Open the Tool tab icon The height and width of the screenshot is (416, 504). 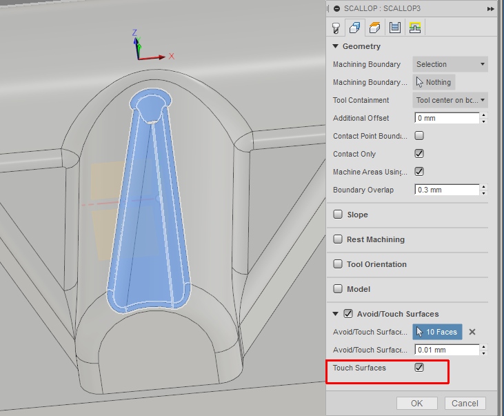pos(336,28)
